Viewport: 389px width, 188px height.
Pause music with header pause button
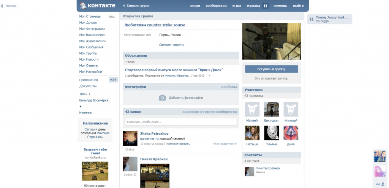[x=265, y=6]
